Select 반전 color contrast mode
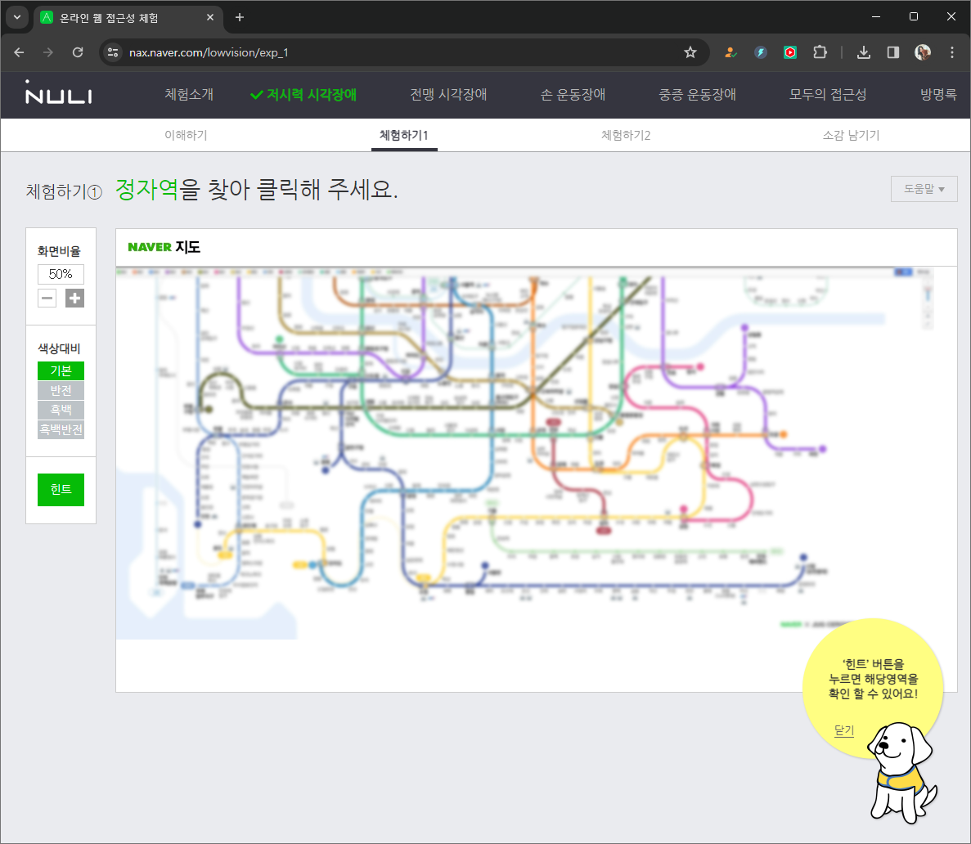971x844 pixels. 61,390
